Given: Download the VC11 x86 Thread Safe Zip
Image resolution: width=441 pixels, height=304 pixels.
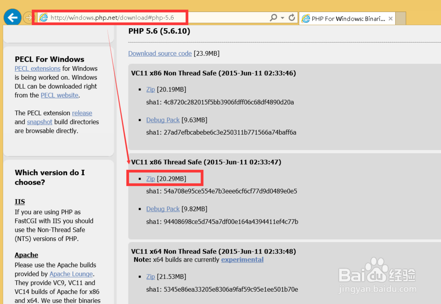Looking at the screenshot, I should coord(150,178).
